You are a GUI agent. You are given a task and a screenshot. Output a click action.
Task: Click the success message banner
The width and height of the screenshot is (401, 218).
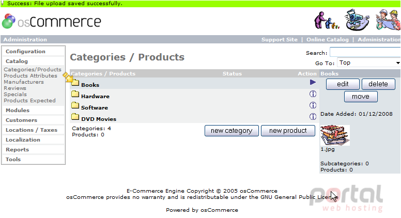201,4
